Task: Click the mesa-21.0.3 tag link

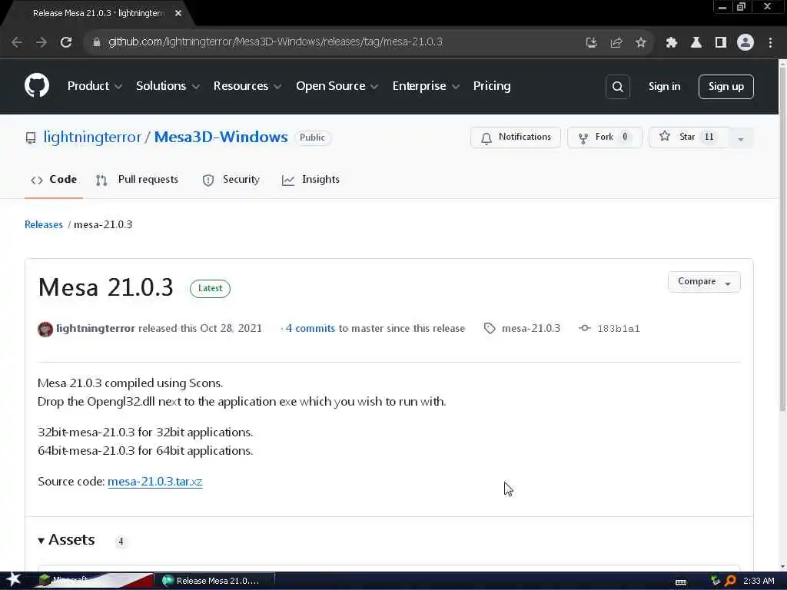Action: 531,329
